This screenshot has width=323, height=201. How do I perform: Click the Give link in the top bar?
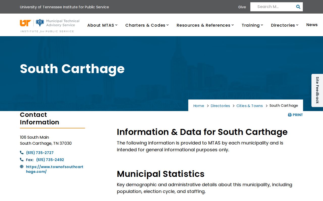pyautogui.click(x=242, y=7)
